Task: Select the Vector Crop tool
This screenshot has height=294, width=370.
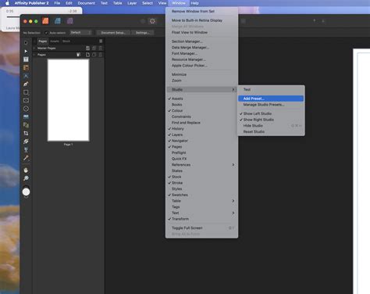Action: (x=26, y=133)
